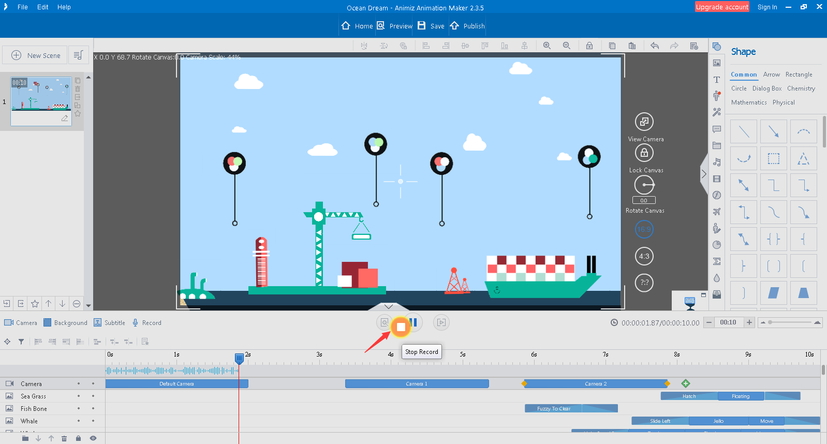Click the align left icon in the toolbar
Screen dimensions: 827x444
[x=426, y=46]
